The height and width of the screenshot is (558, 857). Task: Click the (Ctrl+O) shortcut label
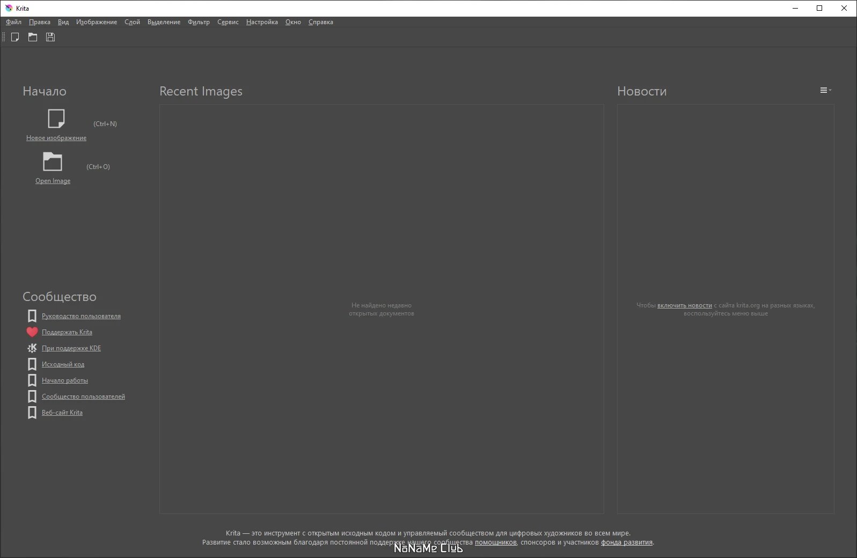[x=98, y=167]
